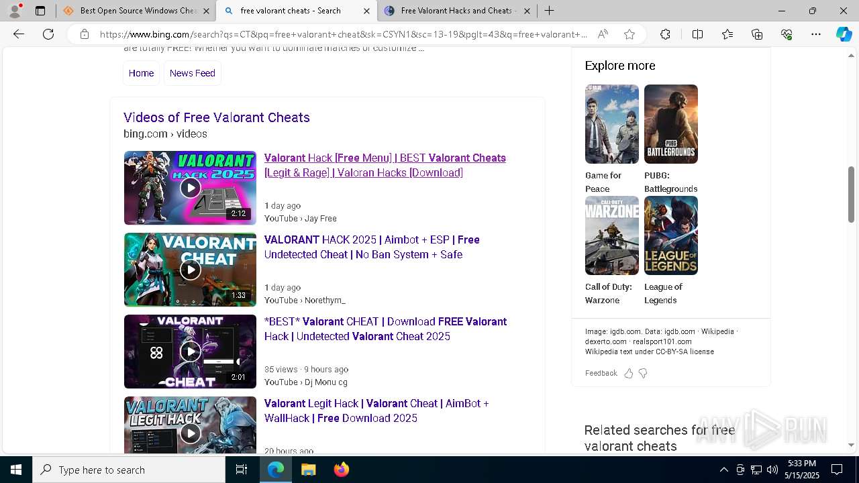The height and width of the screenshot is (483, 859).
Task: Open 'Valorant Legit Hack' video title
Action: tap(376, 411)
